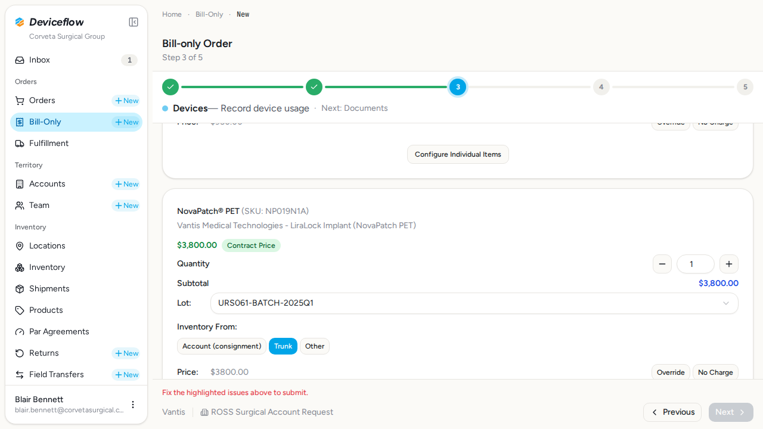Viewport: 763px width, 429px height.
Task: Click the NovaPatch PET quantity field
Action: pyautogui.click(x=696, y=264)
